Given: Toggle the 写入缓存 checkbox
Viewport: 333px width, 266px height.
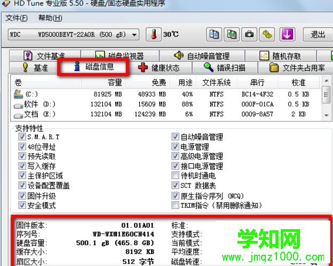Looking at the screenshot, I should 22,166.
